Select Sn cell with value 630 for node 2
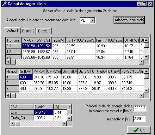 [x=26, y=83]
